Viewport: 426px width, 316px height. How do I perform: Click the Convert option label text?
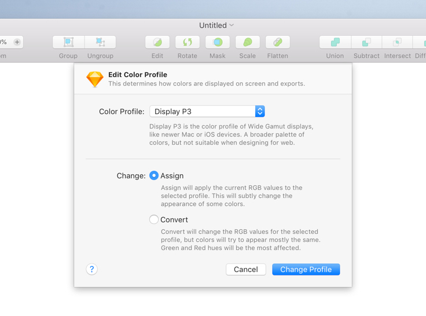pyautogui.click(x=174, y=220)
